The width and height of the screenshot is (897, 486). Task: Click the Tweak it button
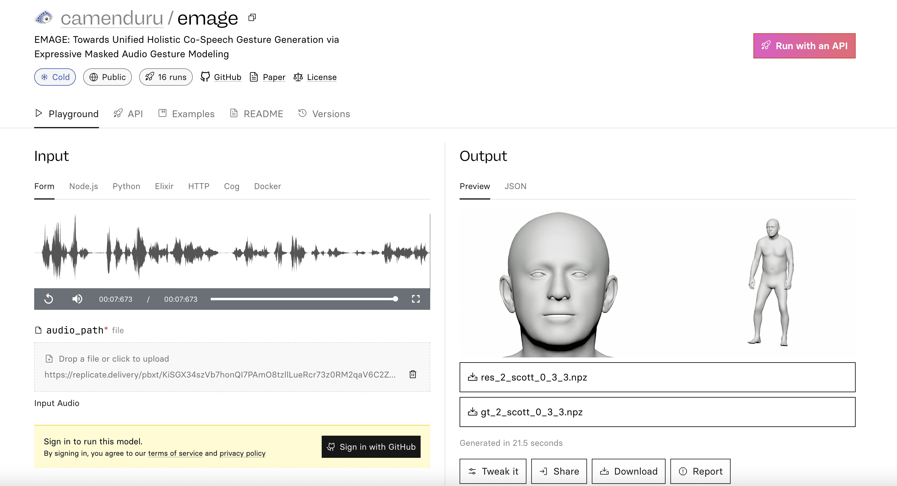(493, 471)
